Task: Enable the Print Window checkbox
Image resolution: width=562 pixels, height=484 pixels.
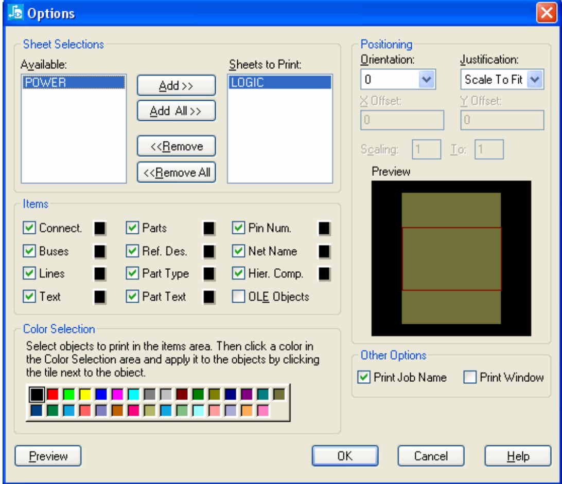Action: 470,378
